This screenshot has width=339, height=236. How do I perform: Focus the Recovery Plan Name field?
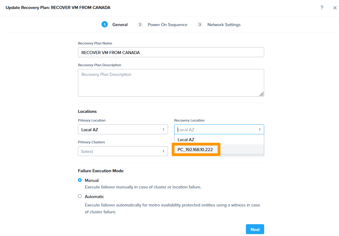click(x=171, y=53)
